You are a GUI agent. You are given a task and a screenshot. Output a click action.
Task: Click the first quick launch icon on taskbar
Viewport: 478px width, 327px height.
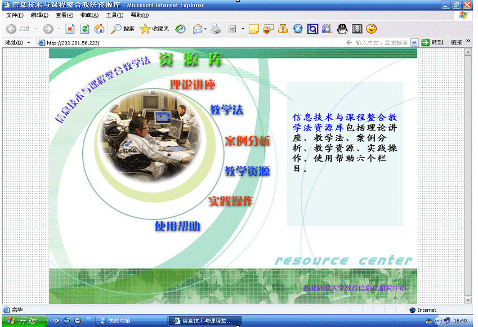(x=56, y=320)
